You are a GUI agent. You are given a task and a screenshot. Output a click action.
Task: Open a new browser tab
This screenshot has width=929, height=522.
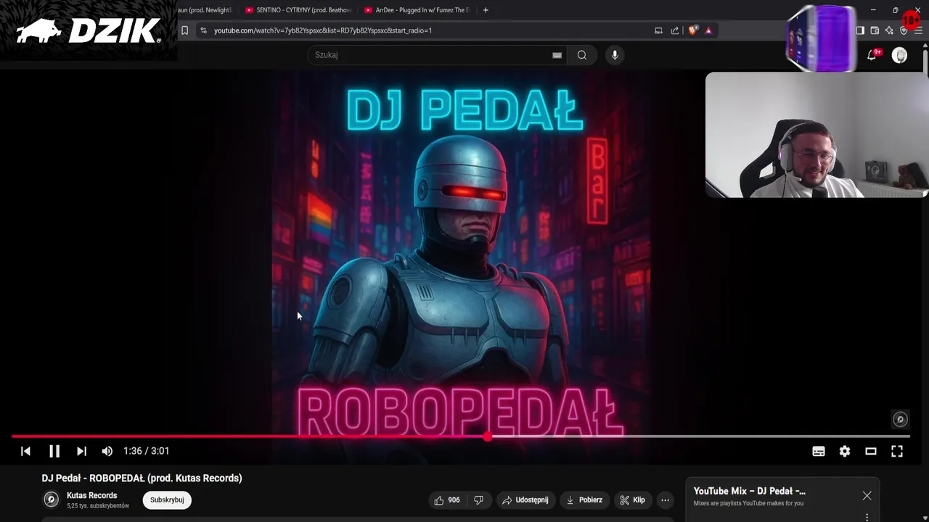click(x=486, y=10)
